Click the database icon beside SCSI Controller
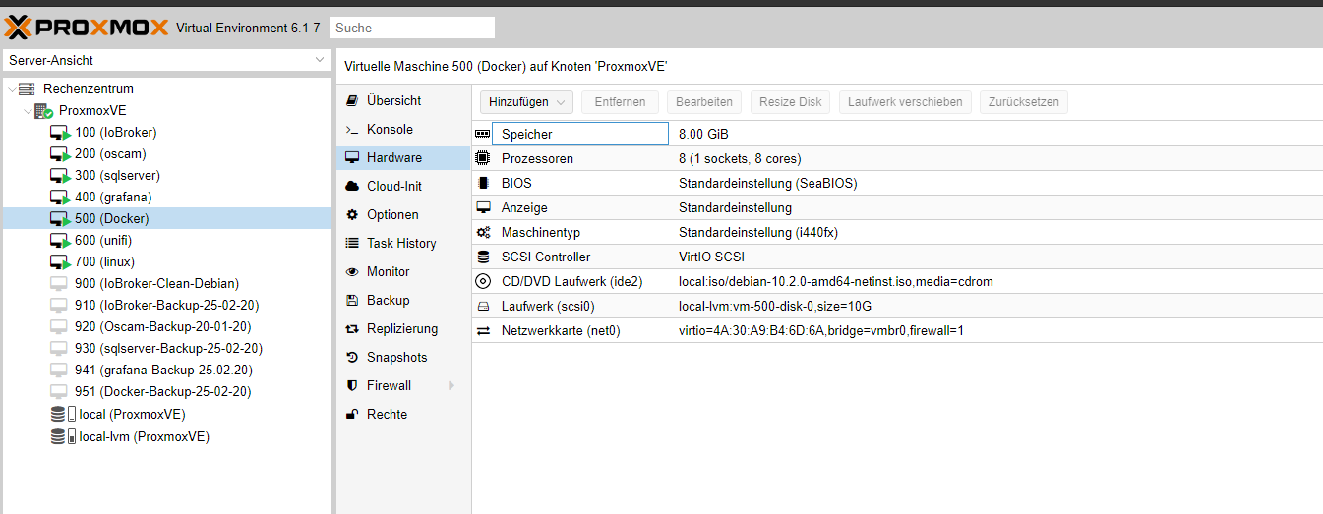The width and height of the screenshot is (1323, 514). 483,257
